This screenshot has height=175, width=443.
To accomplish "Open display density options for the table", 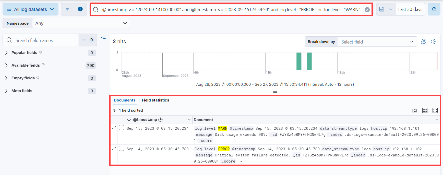I will coord(425,110).
